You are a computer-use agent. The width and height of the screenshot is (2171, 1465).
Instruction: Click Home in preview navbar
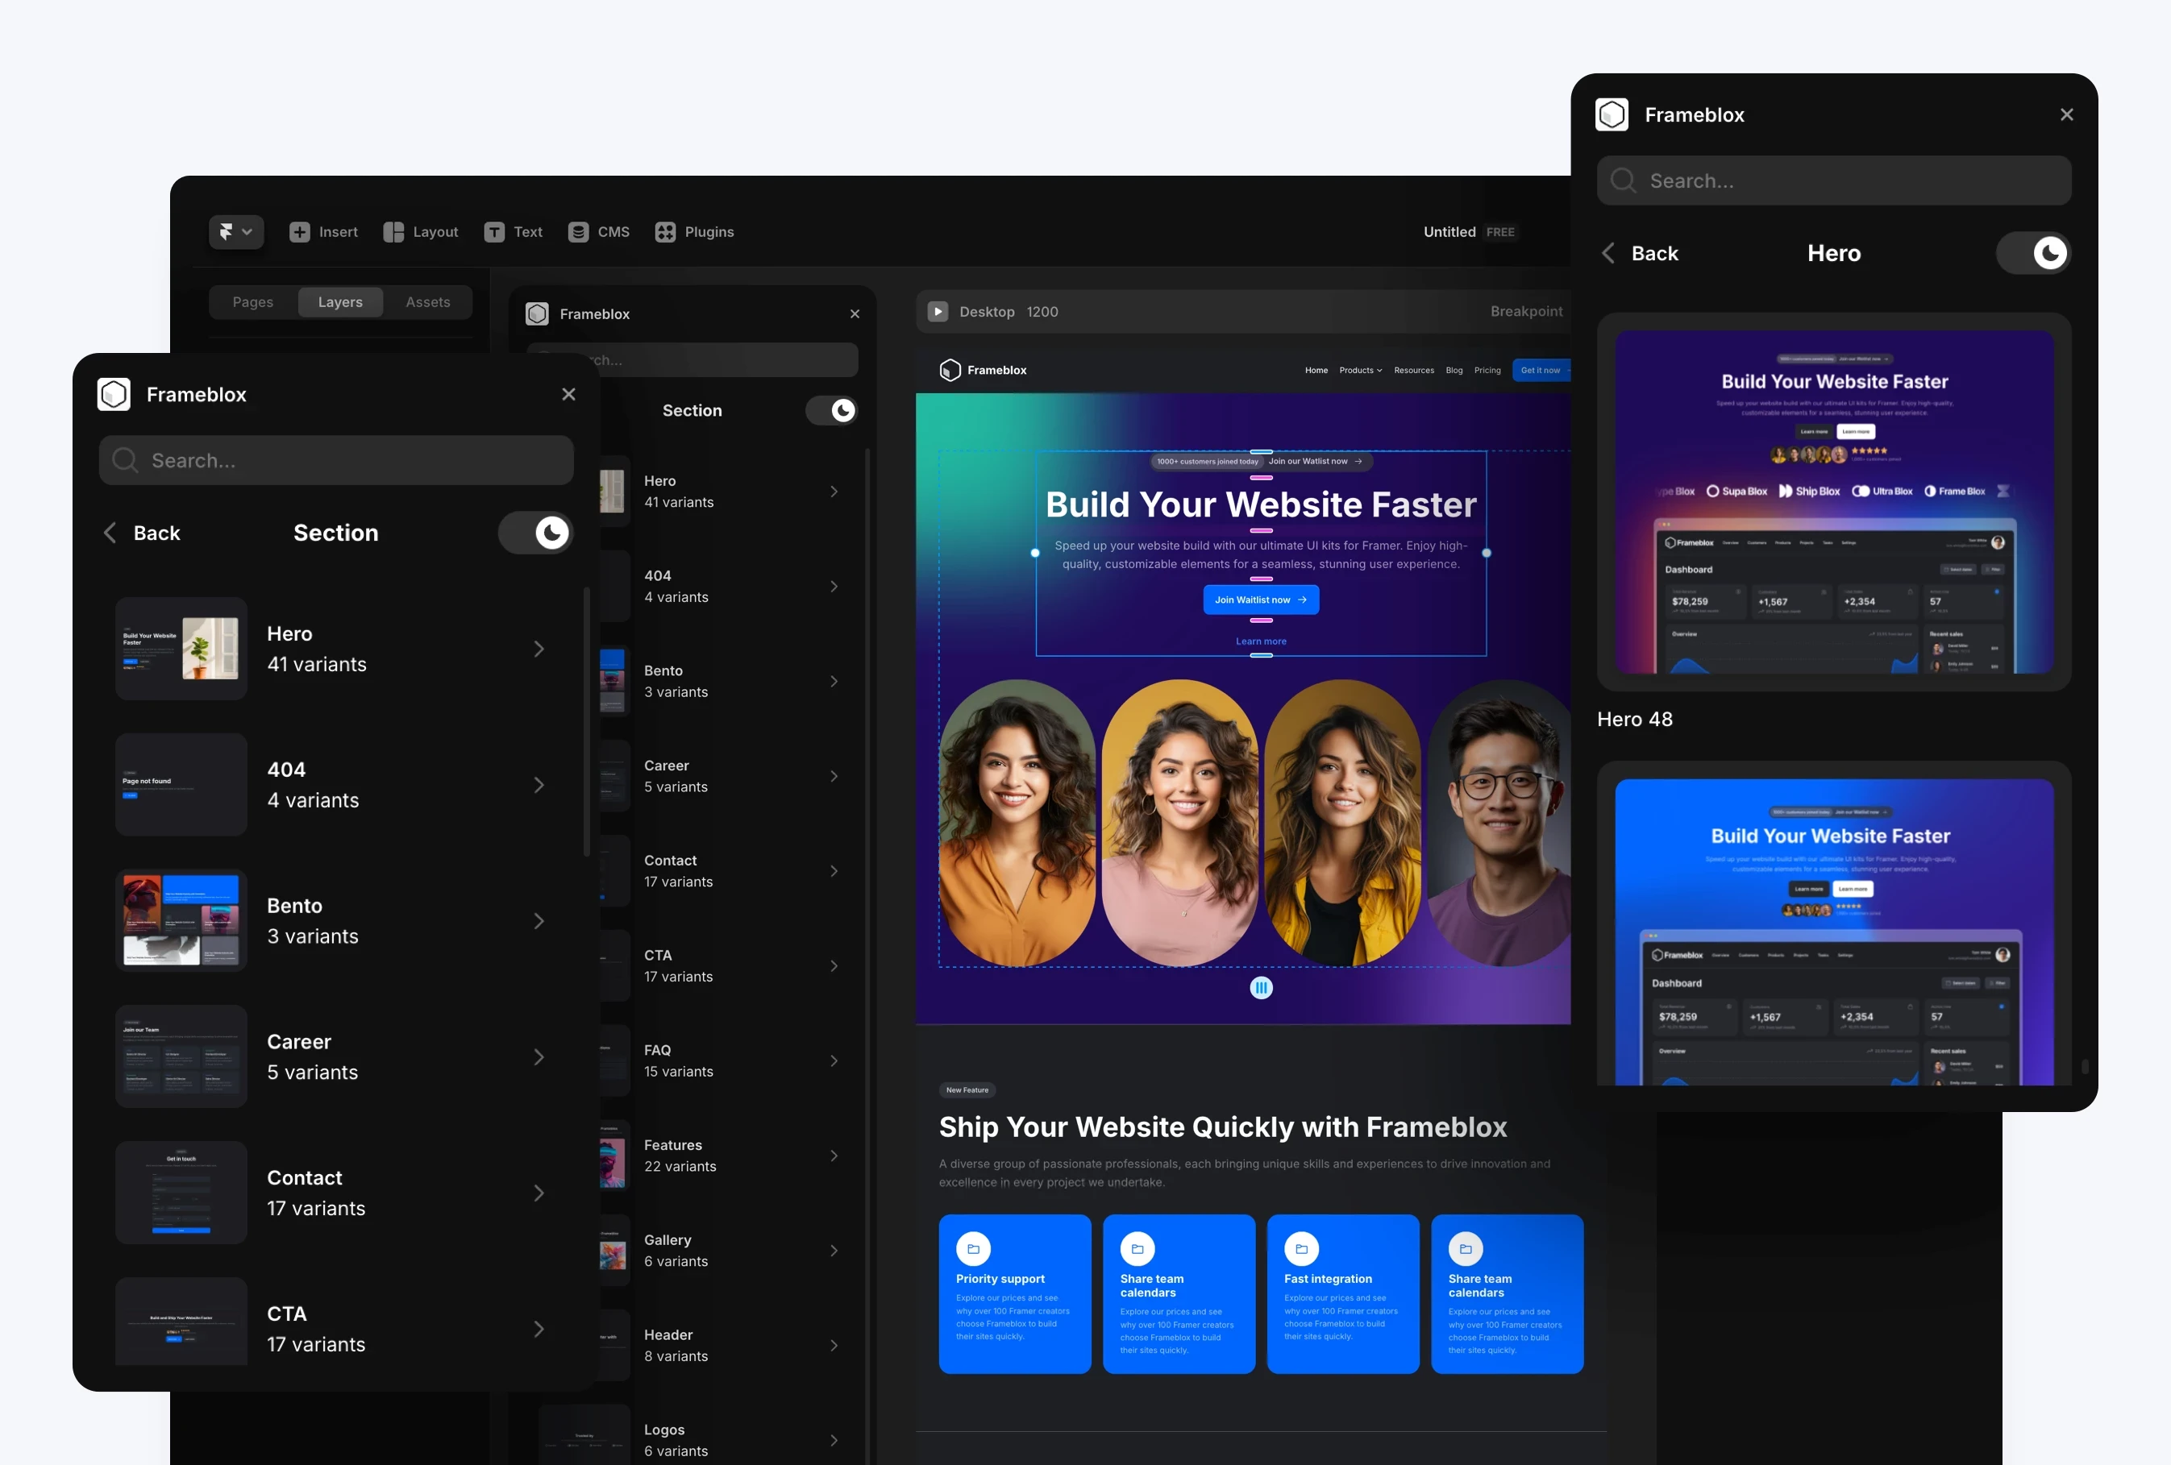tap(1316, 371)
